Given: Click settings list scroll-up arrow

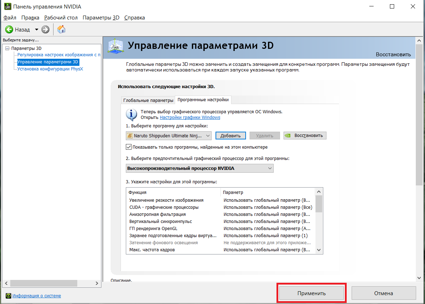Looking at the screenshot, I should point(319,192).
